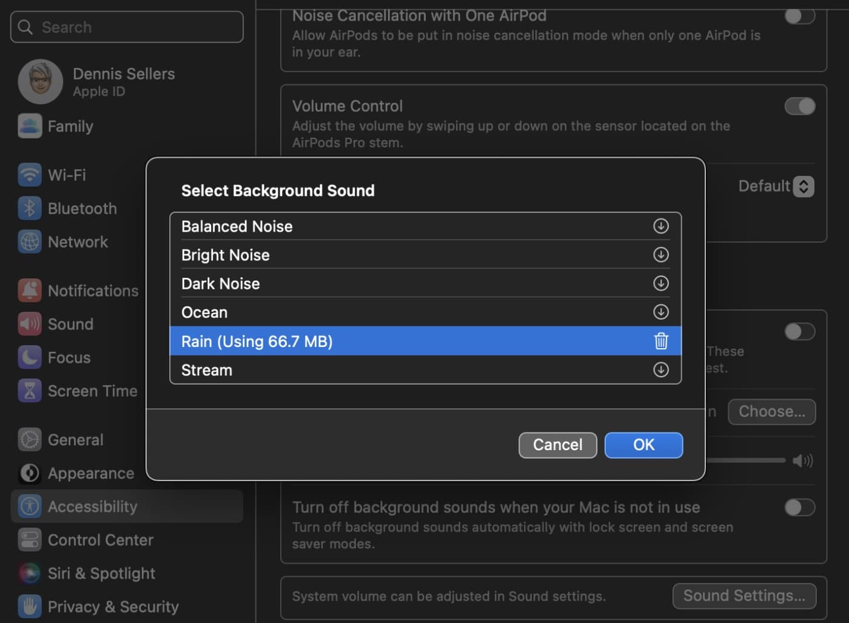Click the Network globe icon
849x623 pixels.
pos(30,241)
